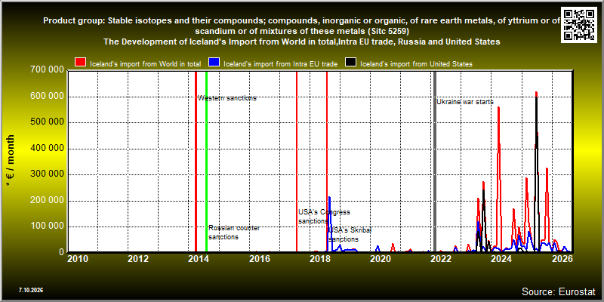604x302 pixels.
Task: Click the 100 000 y-axis value
Action: (x=47, y=226)
